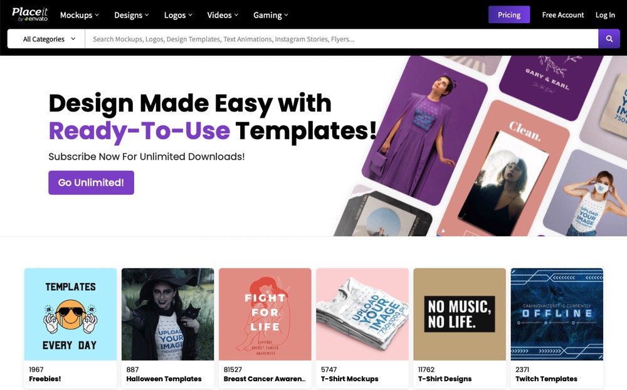Open the folded T-Shirt Mockups thumbnail

(362, 314)
